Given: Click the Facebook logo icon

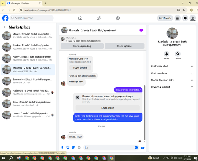Looking at the screenshot, I should coord(5,18).
